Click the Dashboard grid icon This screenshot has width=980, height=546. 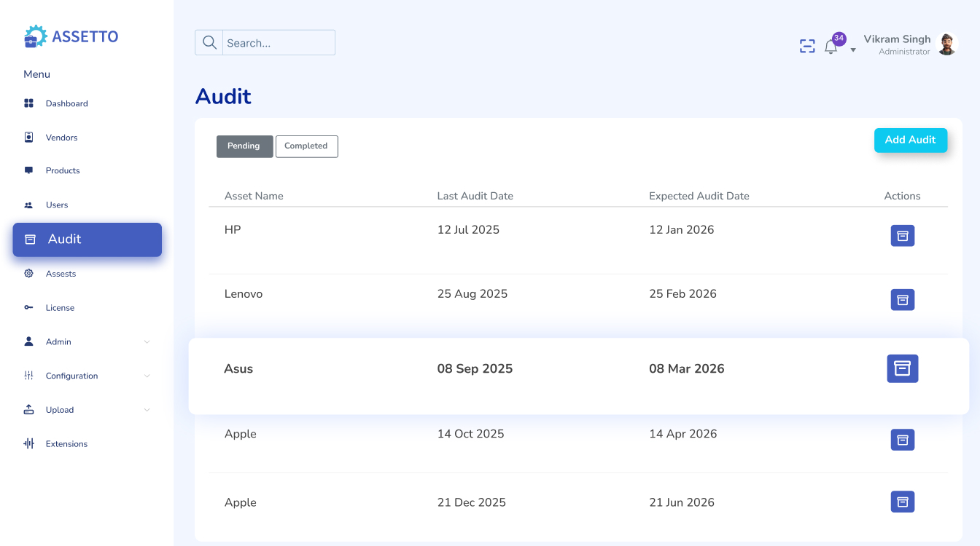(29, 103)
